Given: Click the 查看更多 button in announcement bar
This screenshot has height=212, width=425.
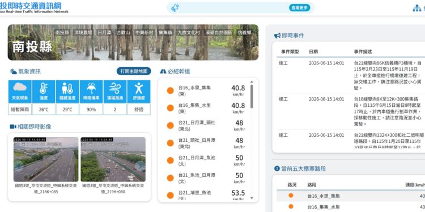Looking at the screenshot, I should pos(299,7).
